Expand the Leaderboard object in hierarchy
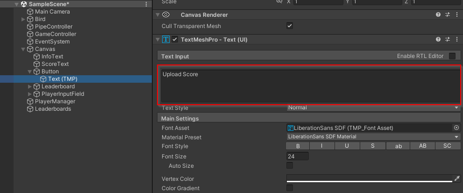 tap(30, 86)
